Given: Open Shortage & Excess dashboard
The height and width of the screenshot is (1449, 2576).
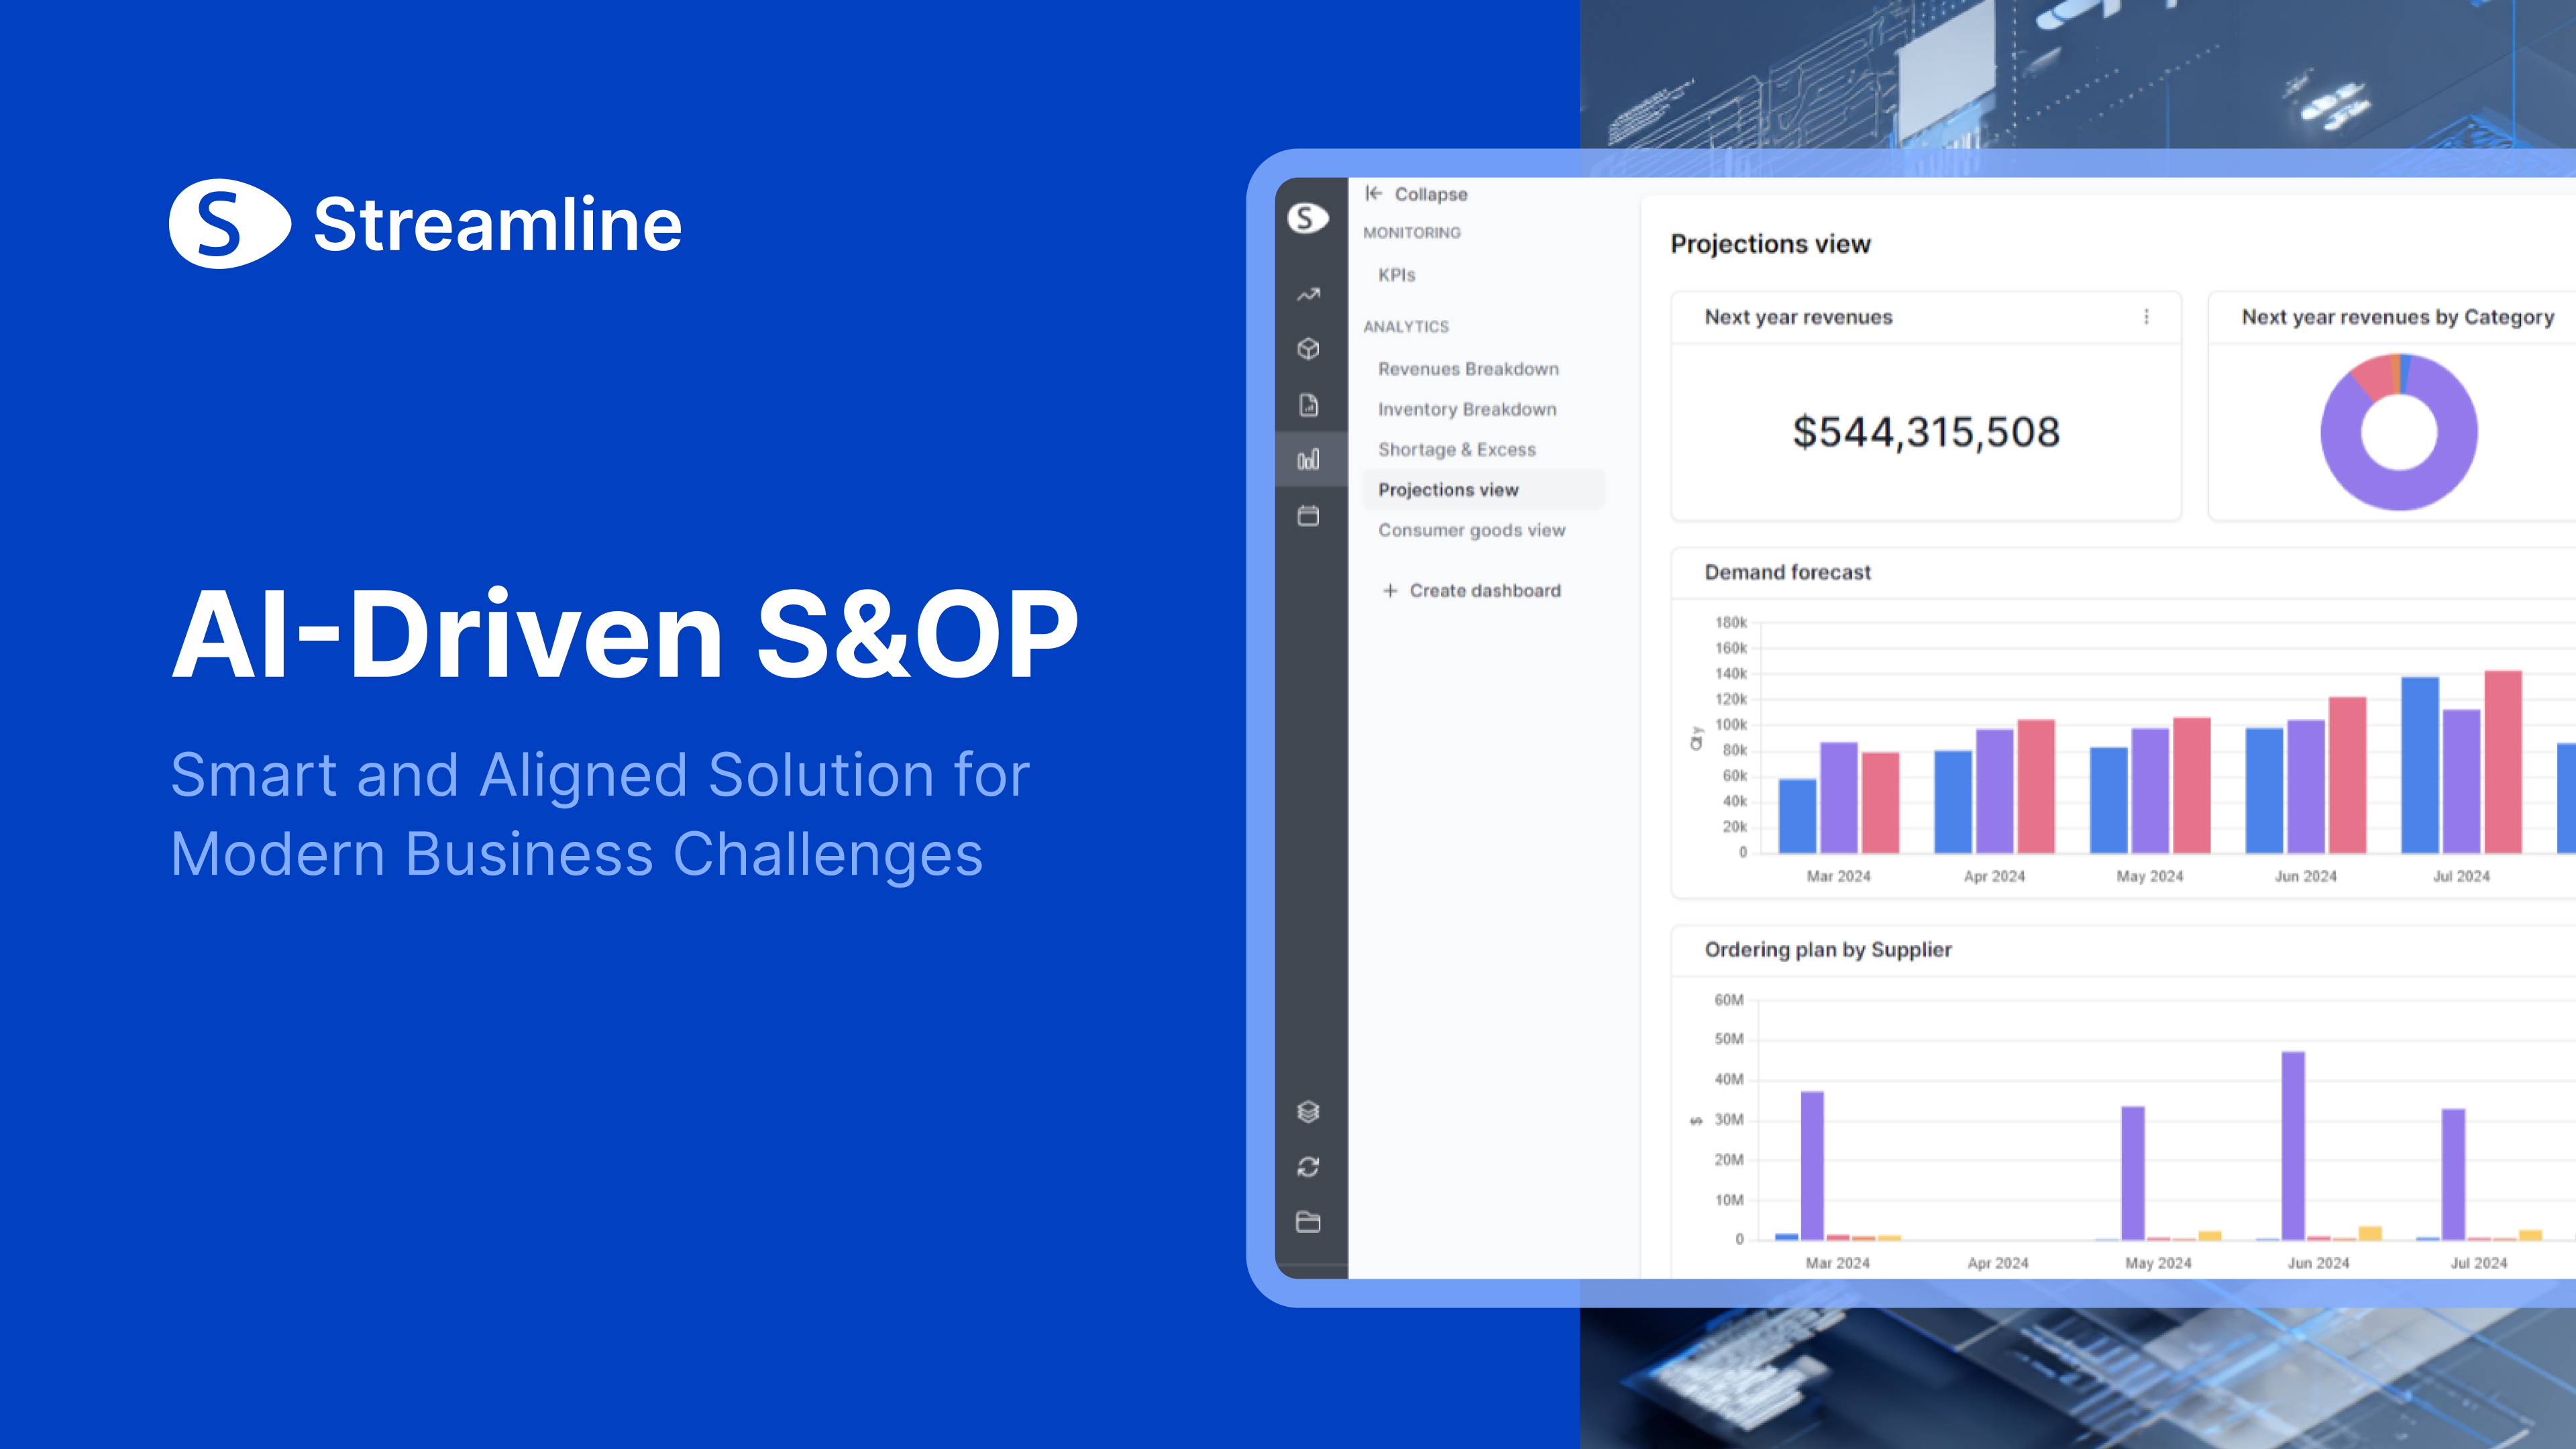Looking at the screenshot, I should point(1457,450).
